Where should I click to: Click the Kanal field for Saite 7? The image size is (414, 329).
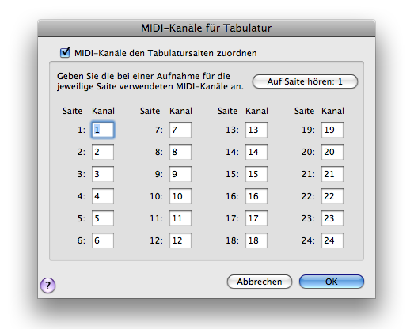[180, 130]
